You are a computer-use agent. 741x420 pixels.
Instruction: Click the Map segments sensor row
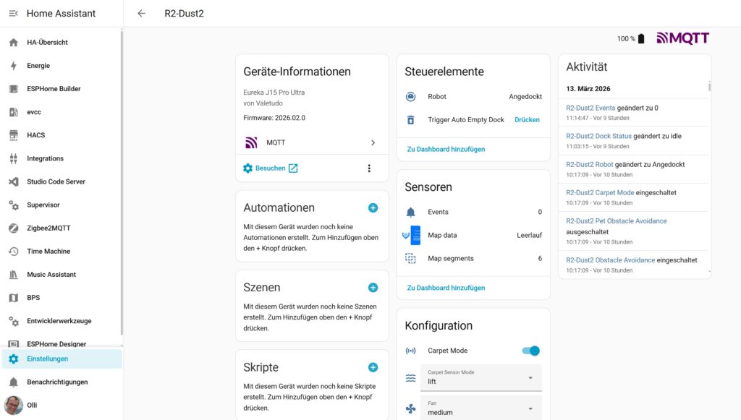tap(473, 258)
